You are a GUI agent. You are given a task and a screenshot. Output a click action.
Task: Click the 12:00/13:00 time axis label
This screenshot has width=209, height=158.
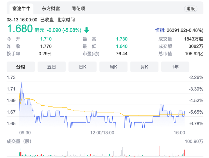pos(102,133)
